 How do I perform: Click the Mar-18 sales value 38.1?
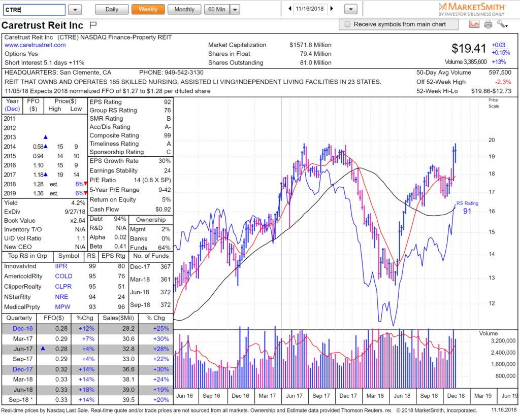point(128,379)
